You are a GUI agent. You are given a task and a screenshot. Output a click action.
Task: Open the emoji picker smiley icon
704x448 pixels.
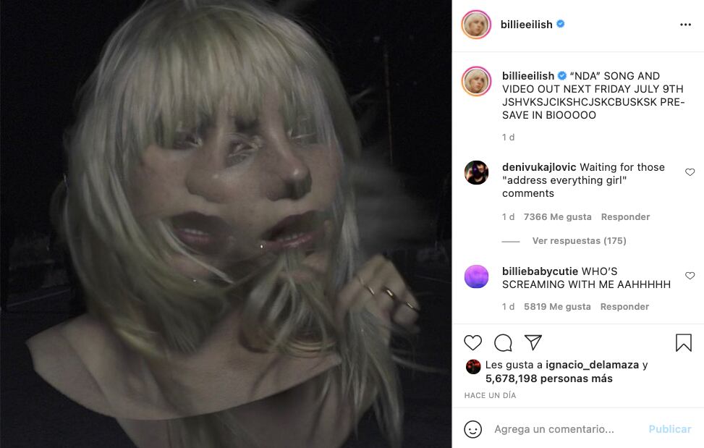[x=473, y=429]
